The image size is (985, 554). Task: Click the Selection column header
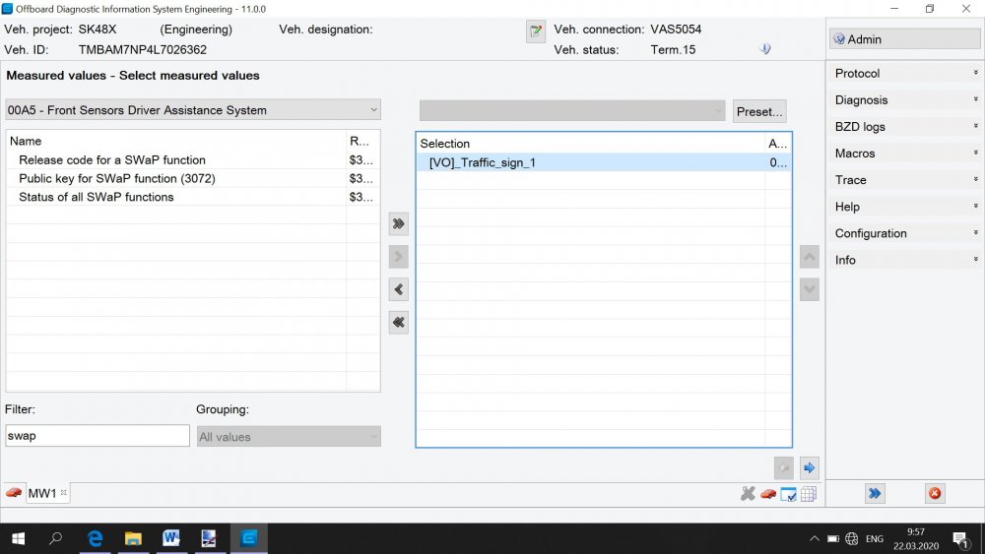(x=591, y=143)
